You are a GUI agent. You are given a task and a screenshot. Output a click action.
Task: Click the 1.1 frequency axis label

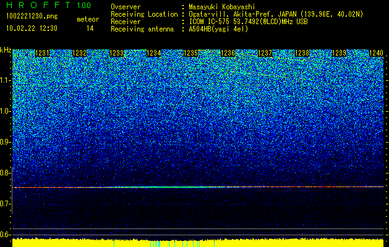click(x=5, y=80)
